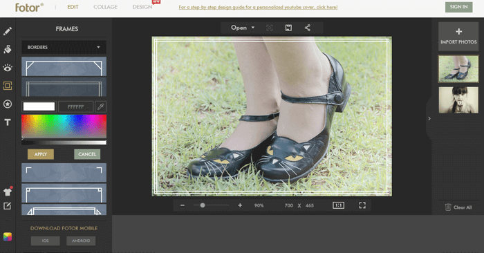Image resolution: width=484 pixels, height=253 pixels.
Task: Select the sepia girl photo thumbnail
Action: click(x=458, y=100)
